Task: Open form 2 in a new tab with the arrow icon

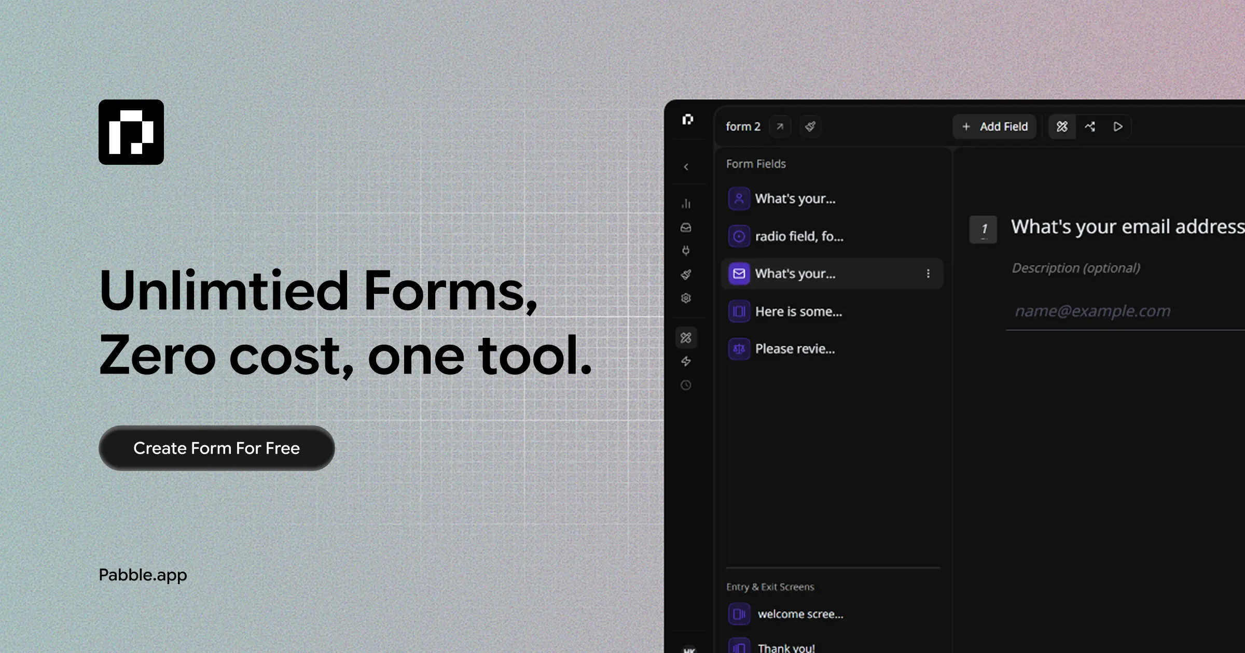Action: [x=780, y=126]
